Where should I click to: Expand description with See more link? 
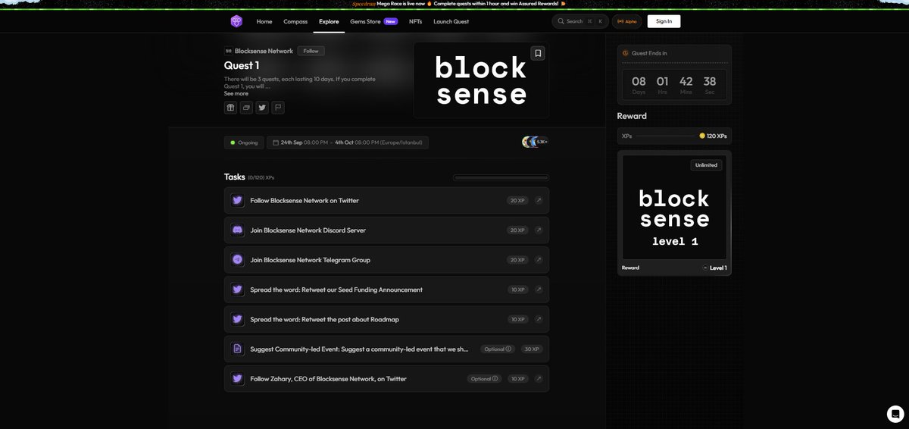click(x=236, y=93)
